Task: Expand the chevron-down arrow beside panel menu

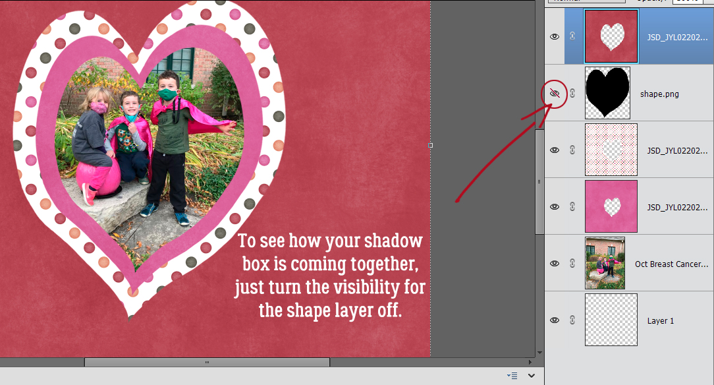Action: 532,375
